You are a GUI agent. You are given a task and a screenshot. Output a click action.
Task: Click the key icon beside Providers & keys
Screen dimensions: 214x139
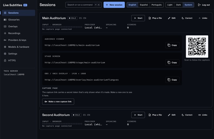5,40
